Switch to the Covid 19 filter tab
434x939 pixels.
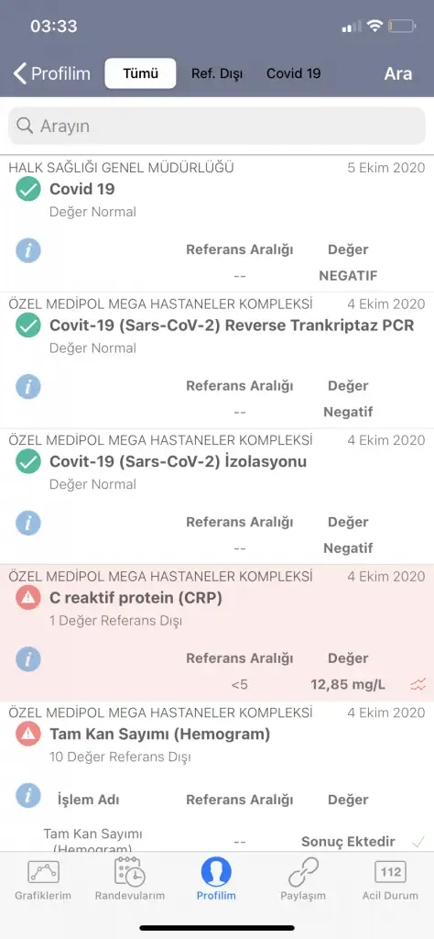[x=294, y=73]
